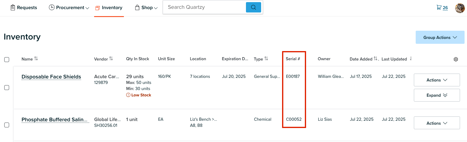Screen dimensions: 467x142
Task: Click the Procurement clock icon
Action: click(52, 8)
